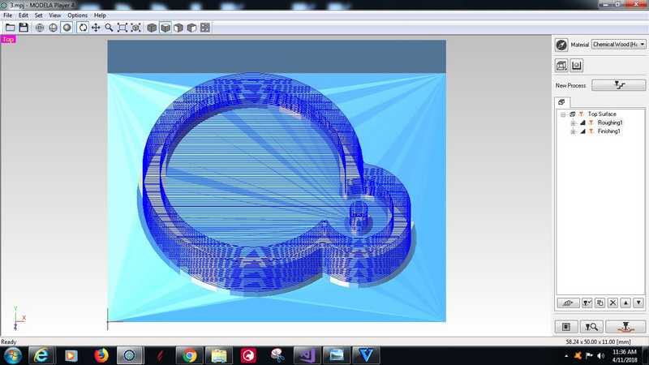Image resolution: width=649 pixels, height=365 pixels.
Task: Click the Preview Results tool-magnifier button
Action: coord(591,327)
